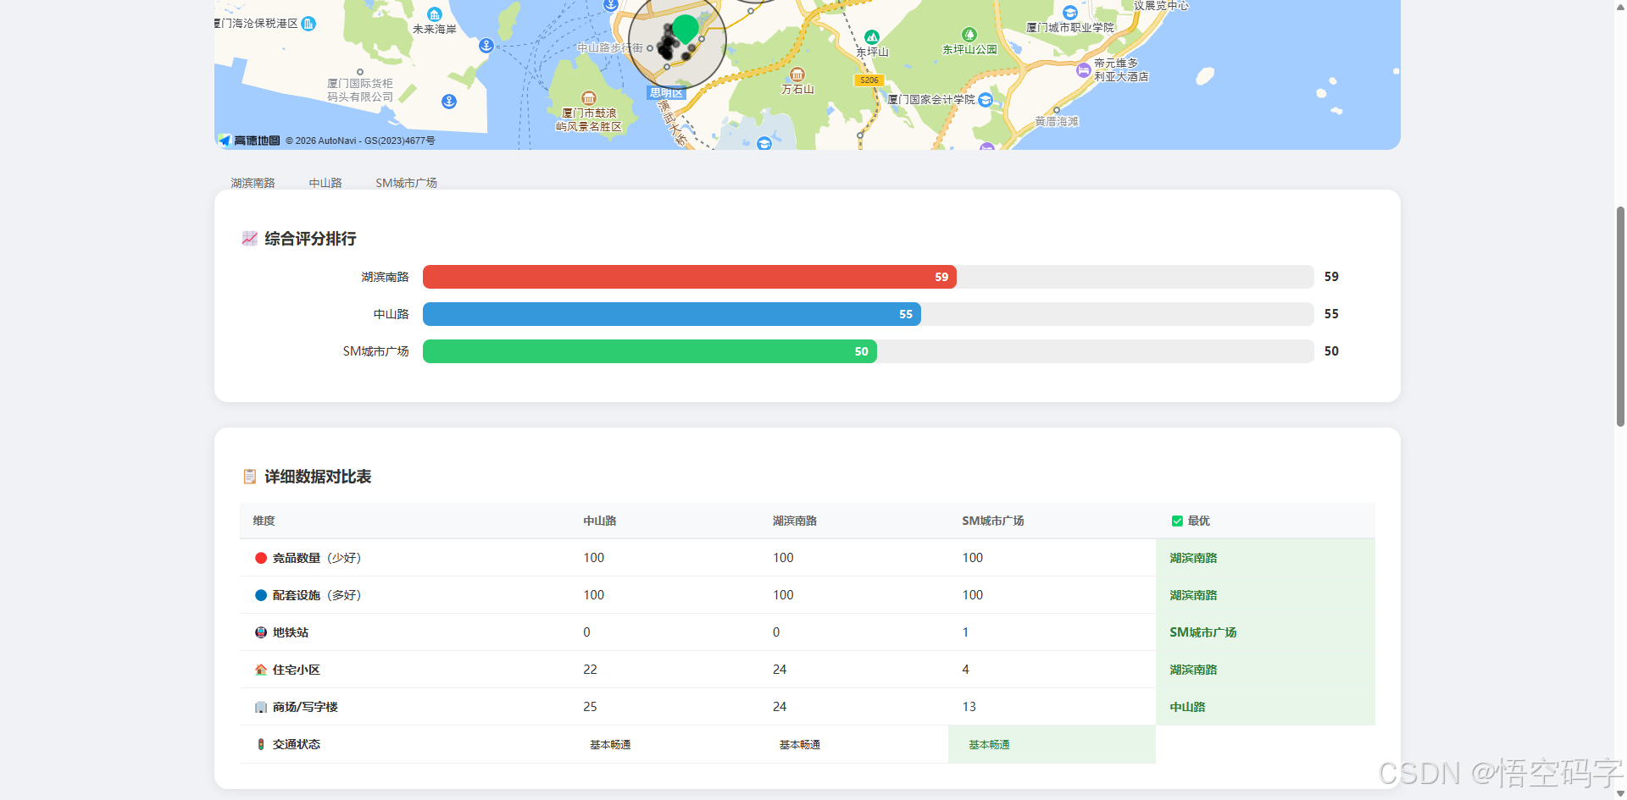Click the anchor icon beside 未来海岸
This screenshot has width=1627, height=800.
tap(486, 46)
